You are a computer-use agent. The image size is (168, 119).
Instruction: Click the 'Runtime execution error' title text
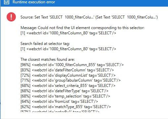click(x=34, y=2)
